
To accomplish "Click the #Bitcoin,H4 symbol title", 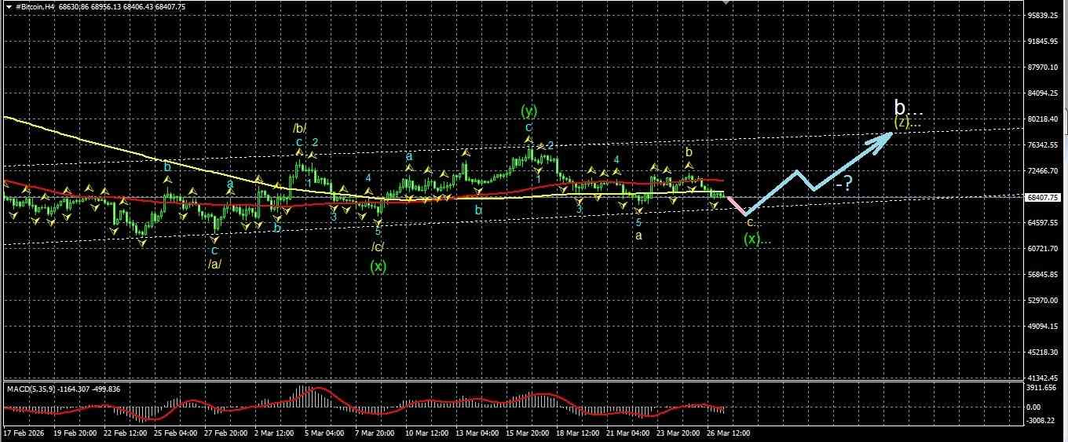I will pos(35,6).
